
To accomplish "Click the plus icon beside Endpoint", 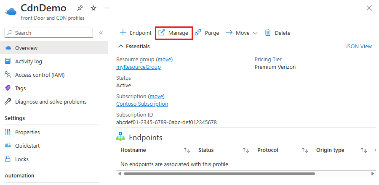I will pos(123,33).
